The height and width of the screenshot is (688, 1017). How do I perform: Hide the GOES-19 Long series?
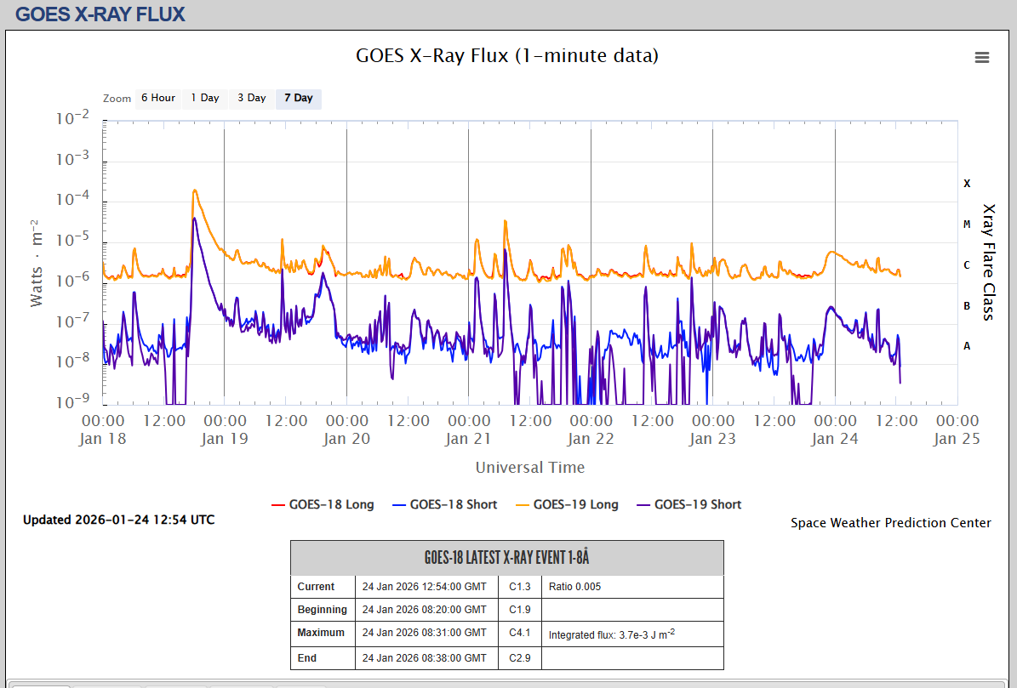575,504
